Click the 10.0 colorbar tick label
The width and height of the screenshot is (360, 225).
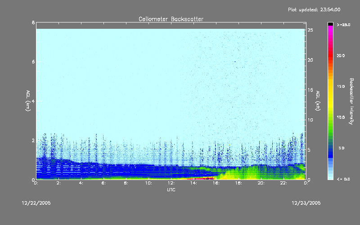pos(341,117)
